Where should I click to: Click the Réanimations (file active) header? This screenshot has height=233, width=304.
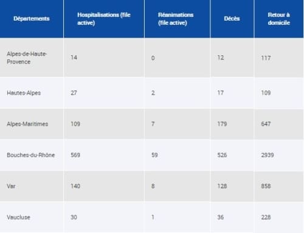point(176,19)
